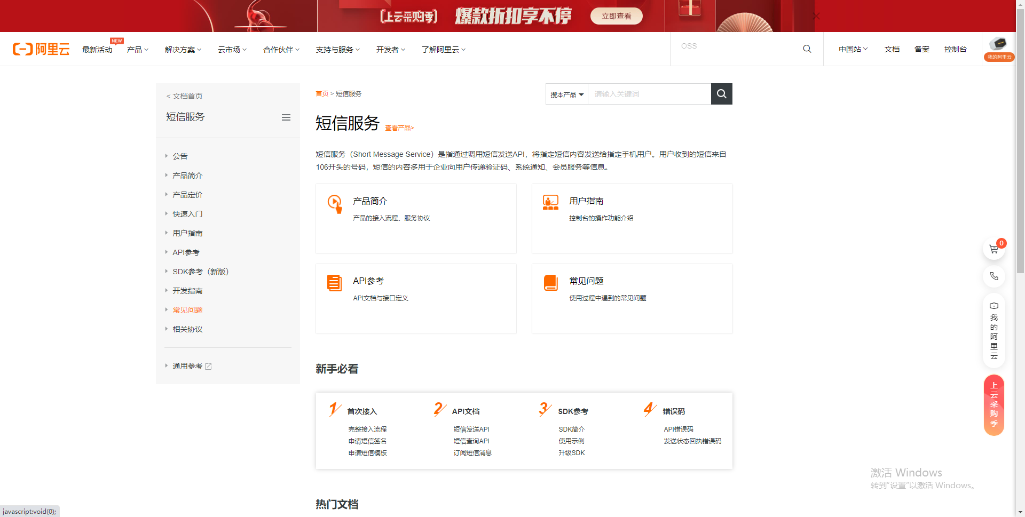This screenshot has width=1025, height=517.
Task: Click the 我的阿里云 helmet icon in the floating sidebar
Action: point(994,306)
